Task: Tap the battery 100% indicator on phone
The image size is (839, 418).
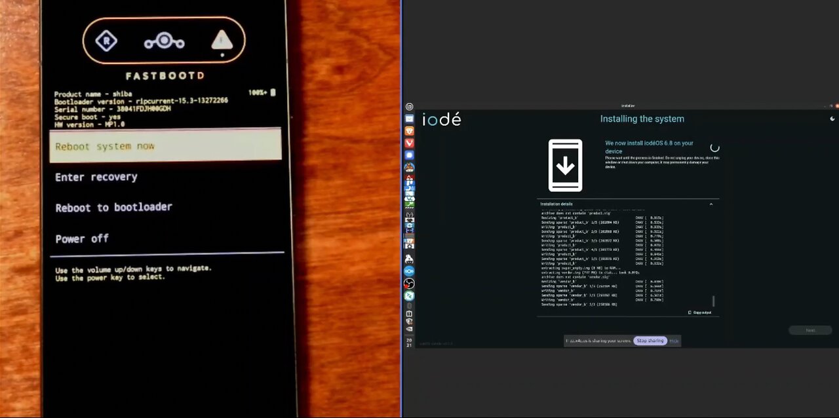Action: tap(262, 93)
